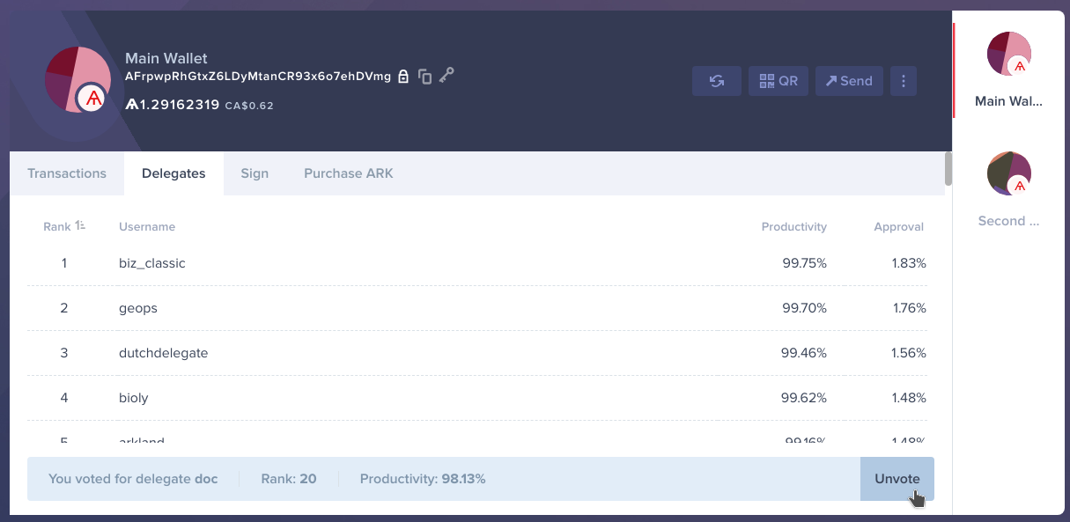Click the wallet address text
This screenshot has height=522, width=1070.
point(258,77)
